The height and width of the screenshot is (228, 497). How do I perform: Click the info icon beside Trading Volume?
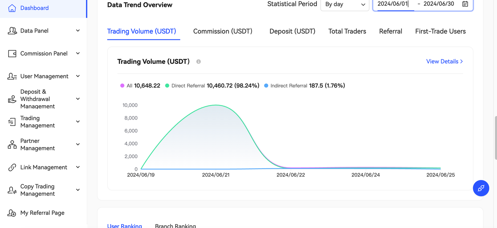pos(198,62)
